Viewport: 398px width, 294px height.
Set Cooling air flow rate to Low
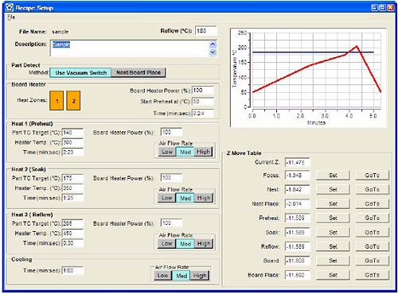coord(162,276)
